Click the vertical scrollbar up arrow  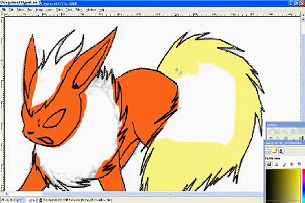303,19
